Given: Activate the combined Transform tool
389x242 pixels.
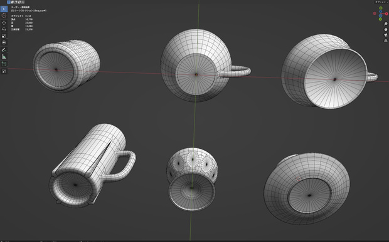Looking at the screenshot, I should tap(4, 43).
